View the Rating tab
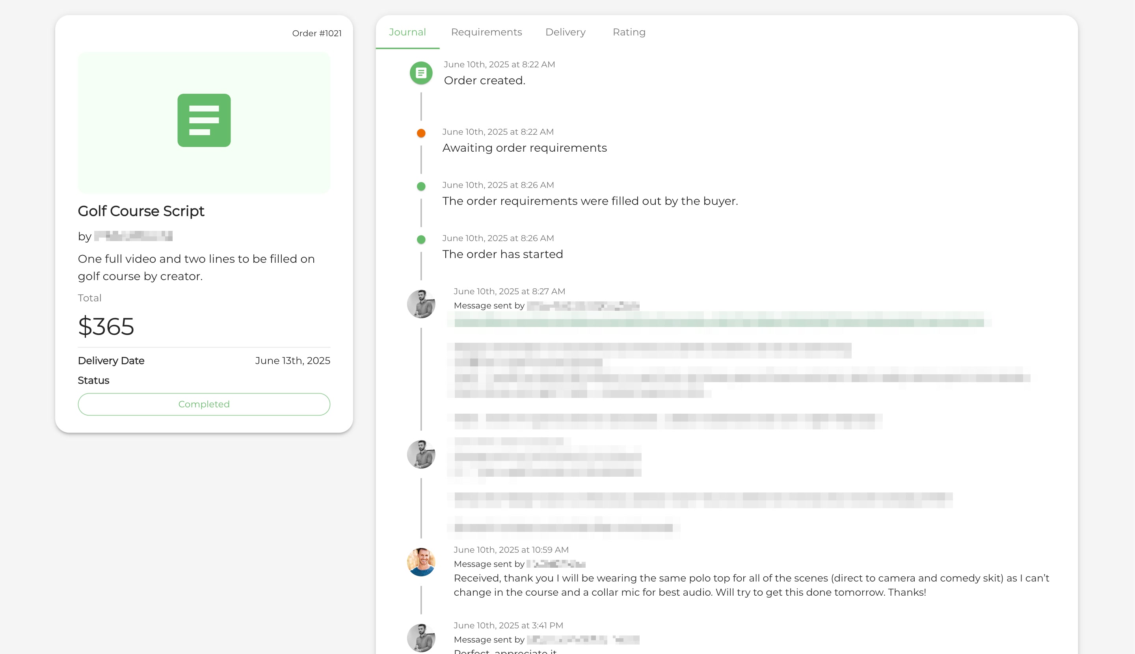1135x654 pixels. pyautogui.click(x=629, y=32)
